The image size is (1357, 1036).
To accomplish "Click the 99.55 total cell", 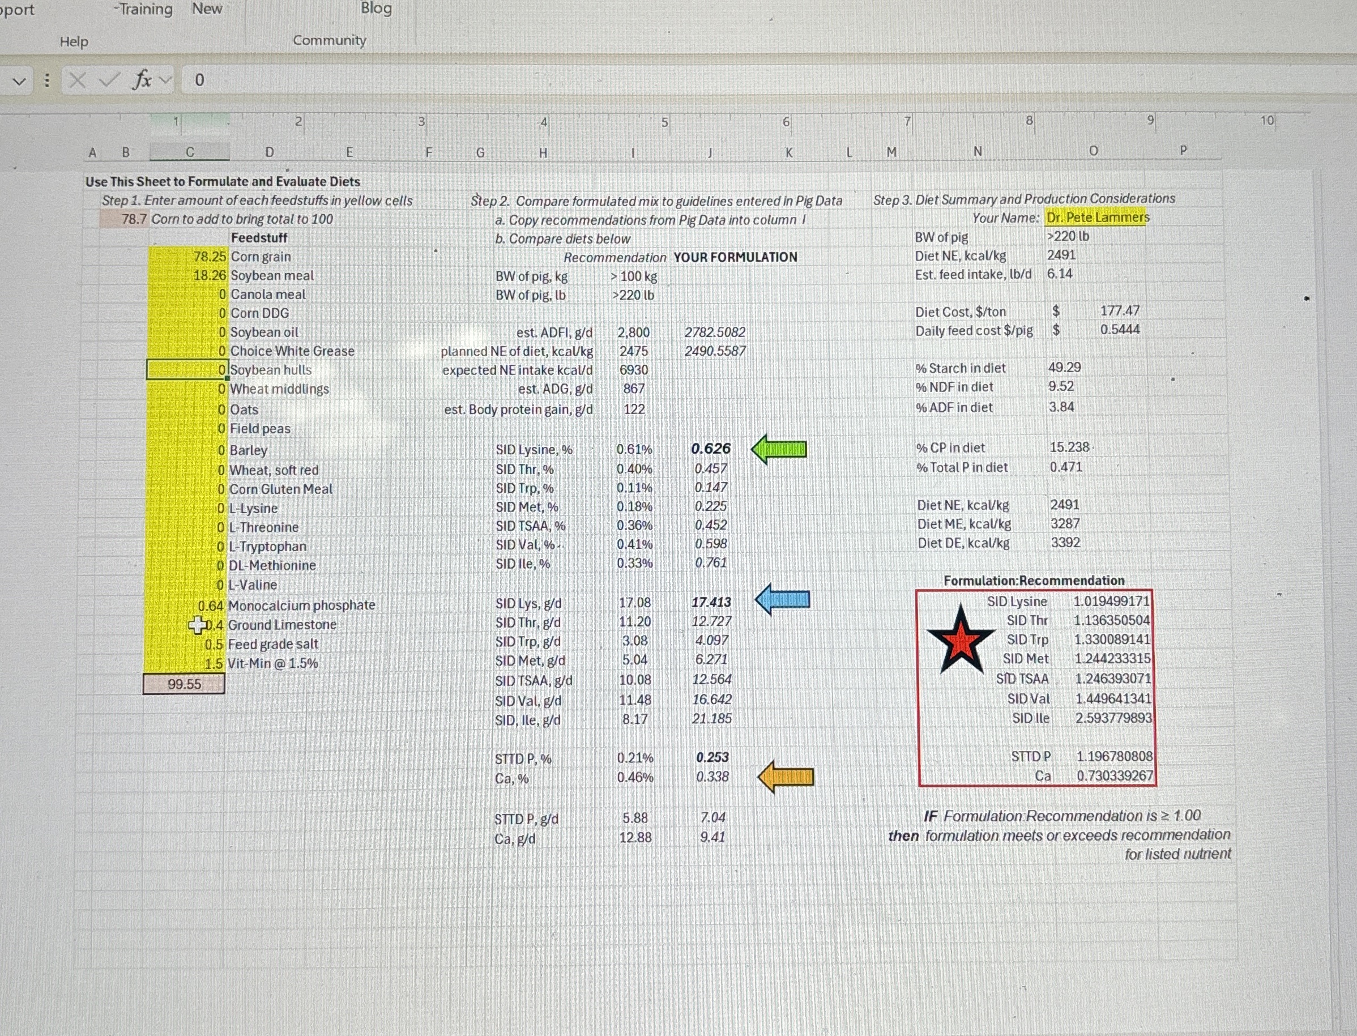I will [x=184, y=684].
